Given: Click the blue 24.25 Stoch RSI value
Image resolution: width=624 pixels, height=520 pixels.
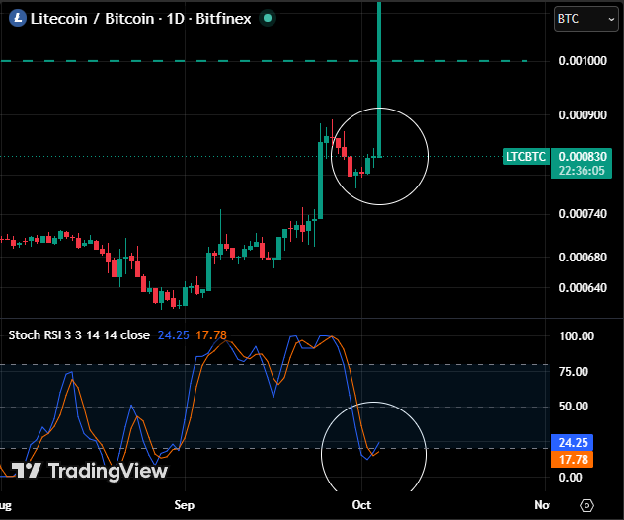Looking at the screenshot, I should click(174, 335).
